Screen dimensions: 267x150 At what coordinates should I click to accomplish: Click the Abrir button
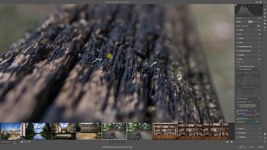(241, 147)
